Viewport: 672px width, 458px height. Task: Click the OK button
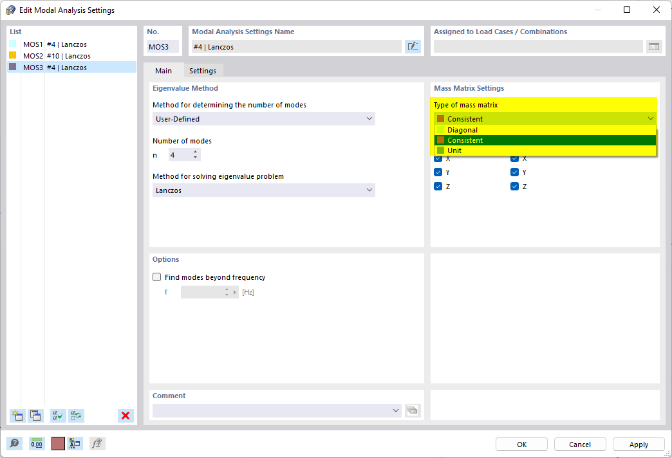tap(521, 444)
